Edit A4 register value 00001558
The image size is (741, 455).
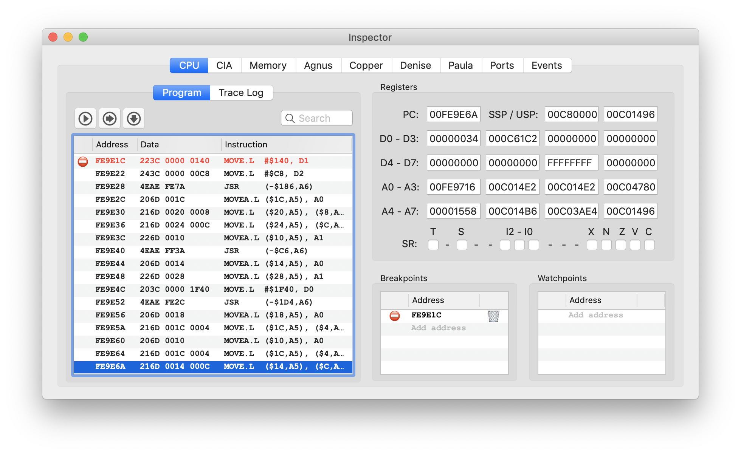(454, 211)
